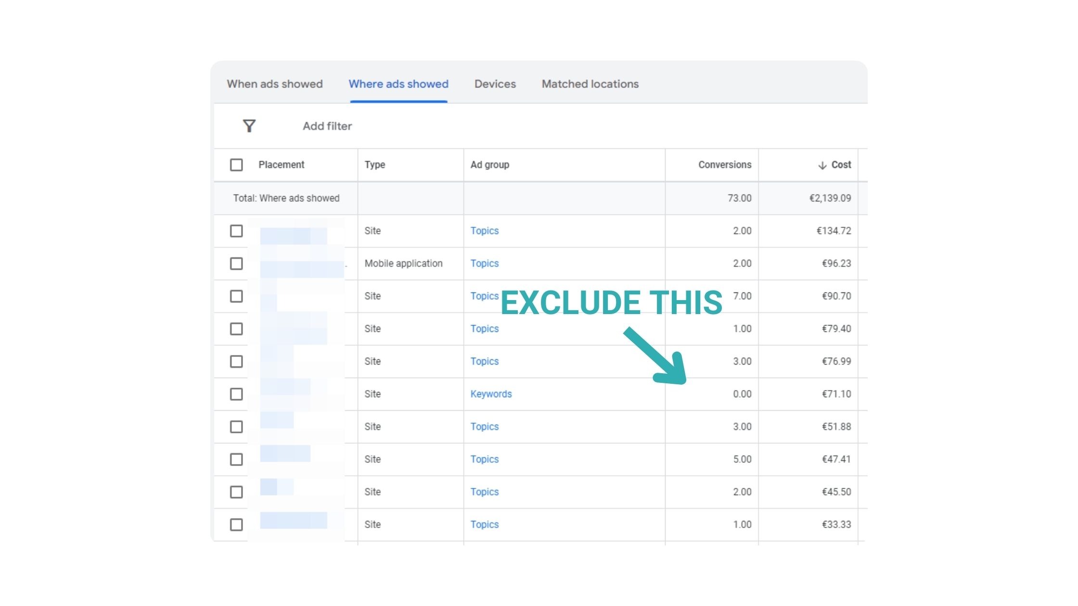1078x606 pixels.
Task: Toggle the select-all Placement header checkbox
Action: [236, 165]
